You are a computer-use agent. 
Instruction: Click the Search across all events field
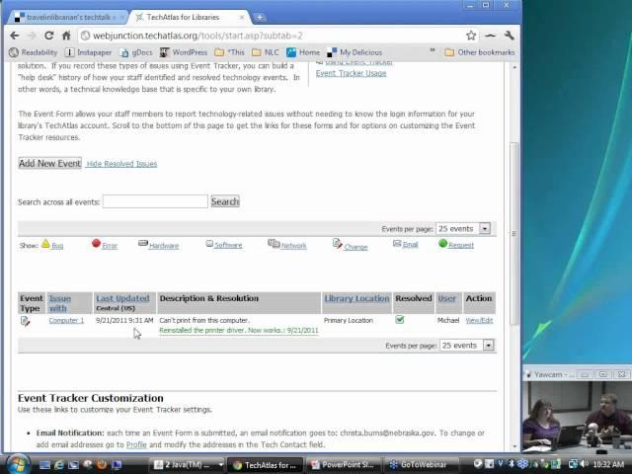click(x=155, y=201)
